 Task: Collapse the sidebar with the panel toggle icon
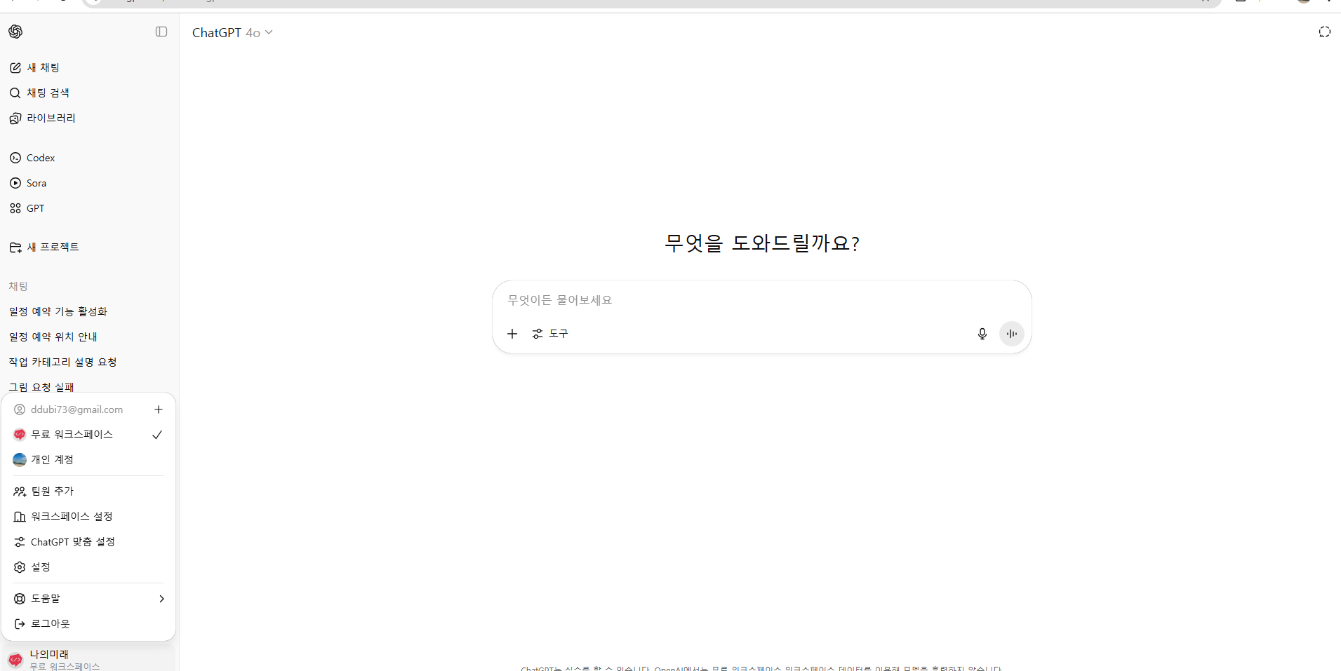point(161,32)
